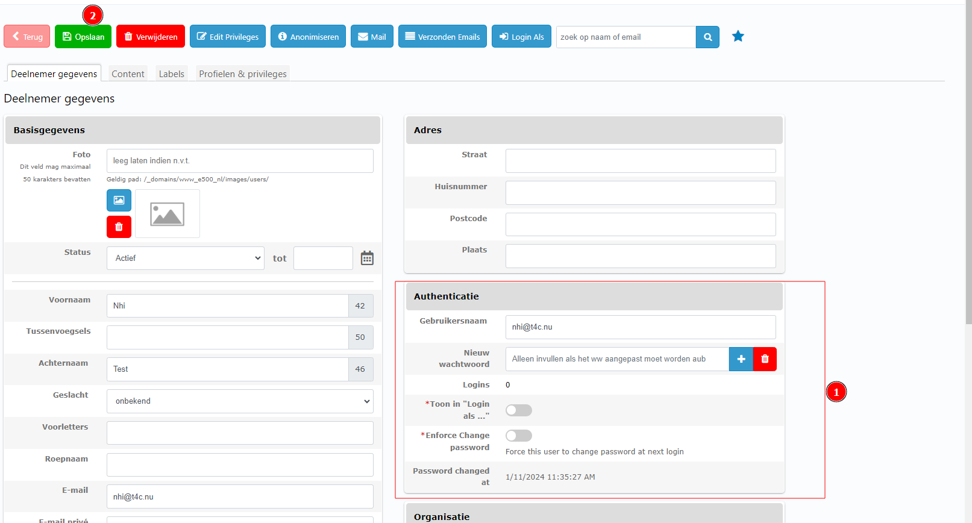
Task: Click the photo placeholder thumbnail
Action: [x=168, y=214]
